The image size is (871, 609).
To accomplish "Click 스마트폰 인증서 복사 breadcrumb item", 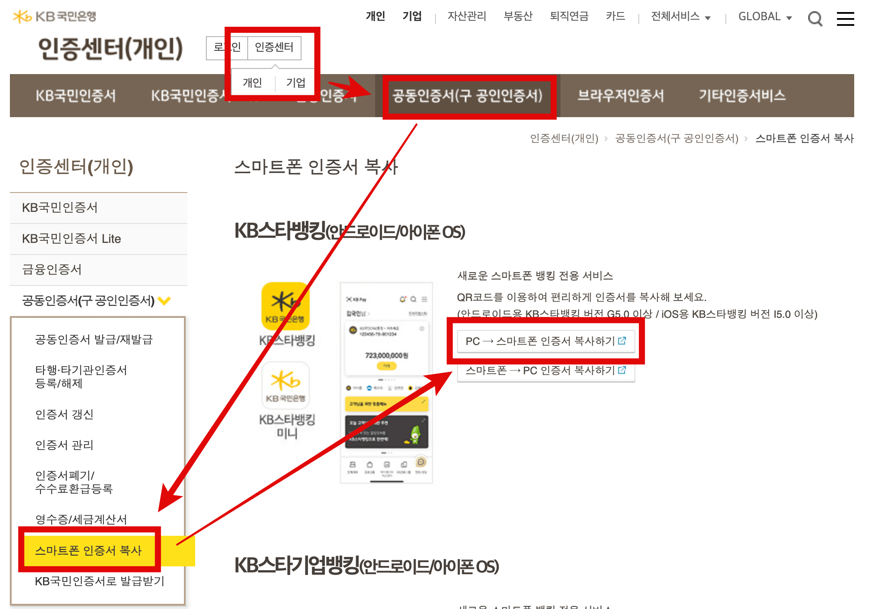I will [805, 138].
